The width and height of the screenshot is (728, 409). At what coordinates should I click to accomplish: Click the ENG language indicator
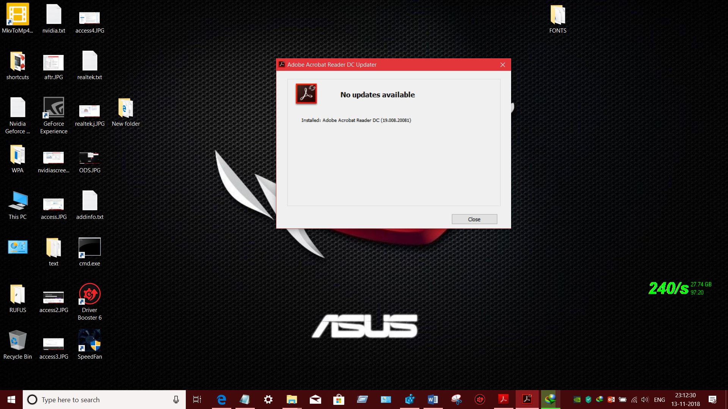659,400
